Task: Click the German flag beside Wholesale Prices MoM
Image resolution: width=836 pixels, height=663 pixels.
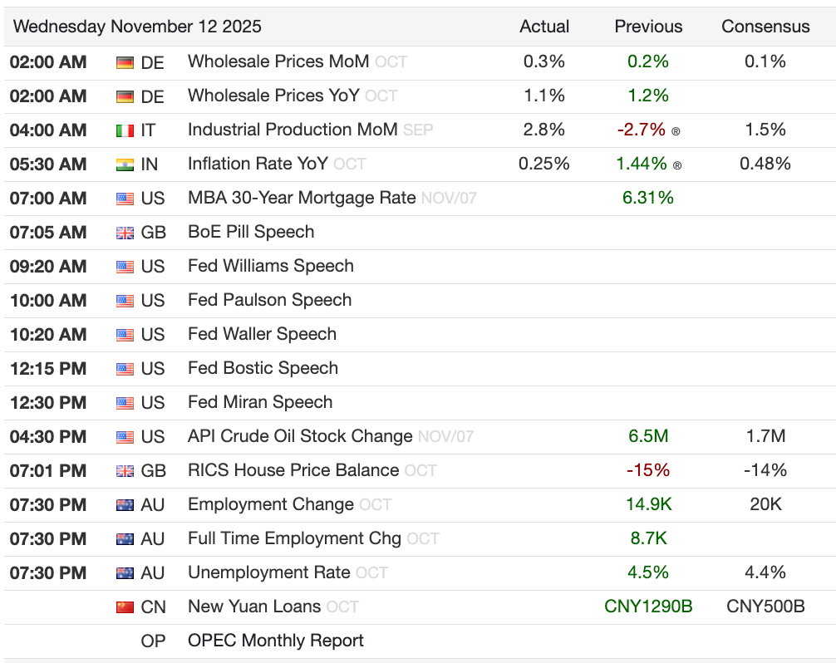Action: coord(125,63)
